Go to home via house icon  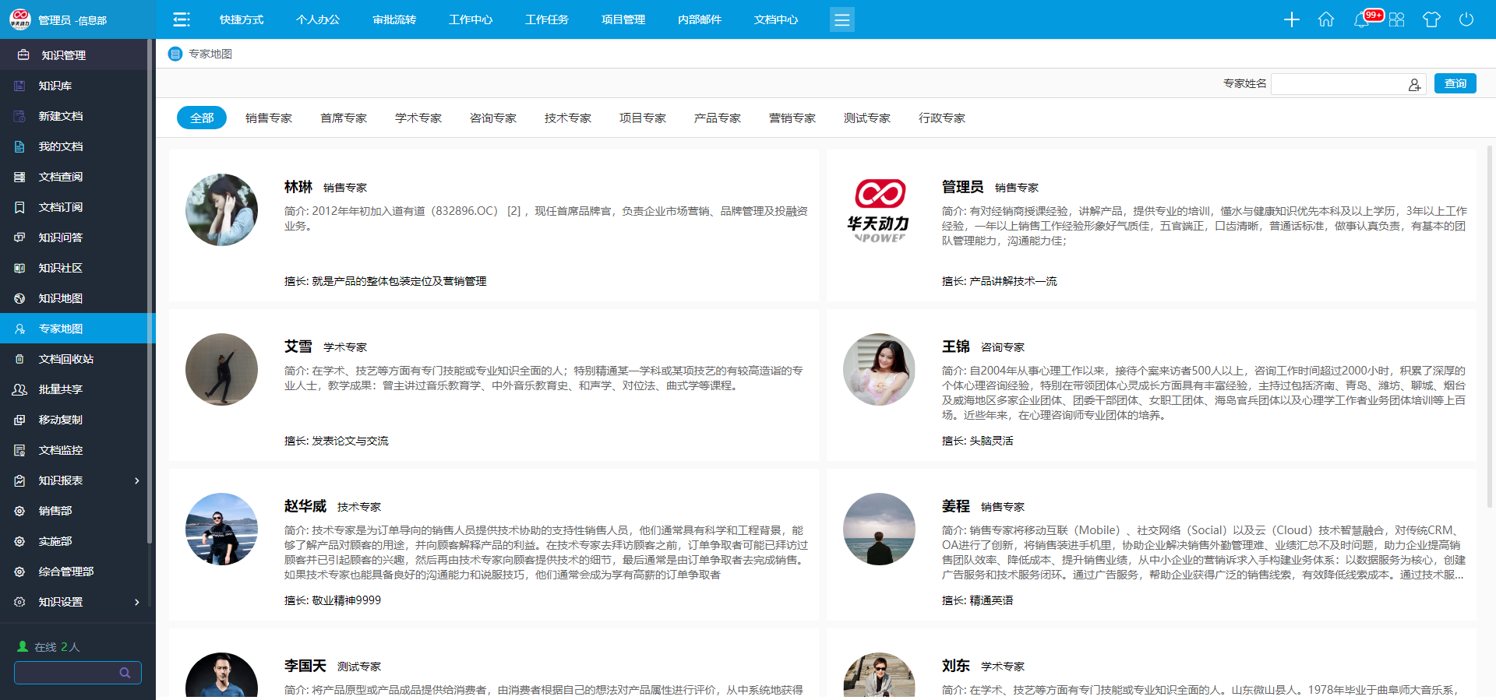(x=1326, y=19)
